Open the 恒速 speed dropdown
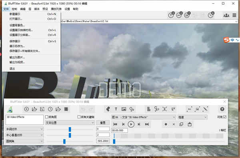The width and height of the screenshot is (240, 158). 192,117
